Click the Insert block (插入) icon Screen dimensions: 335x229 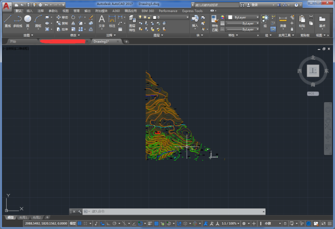pyautogui.click(x=195, y=20)
